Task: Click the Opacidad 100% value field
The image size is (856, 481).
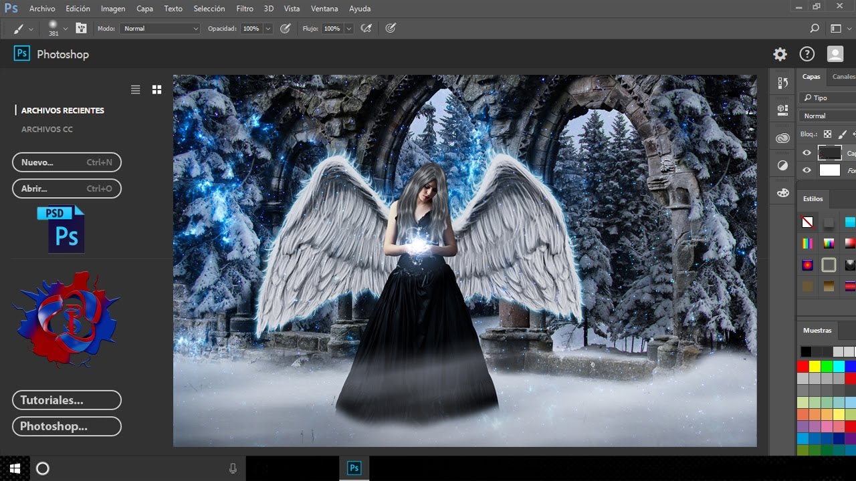Action: [251, 29]
